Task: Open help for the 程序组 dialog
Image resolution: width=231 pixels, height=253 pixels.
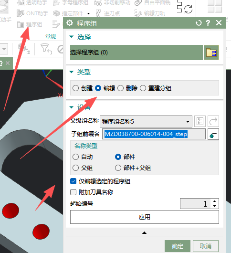Action: tap(208, 23)
